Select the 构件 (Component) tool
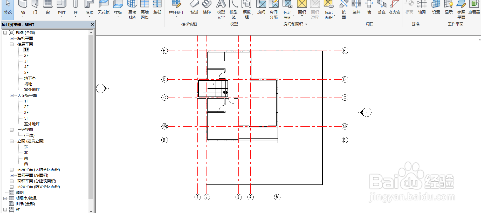 (x=62, y=9)
